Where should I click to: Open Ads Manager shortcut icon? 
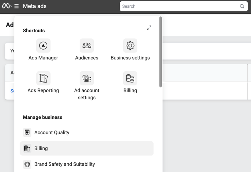(43, 46)
